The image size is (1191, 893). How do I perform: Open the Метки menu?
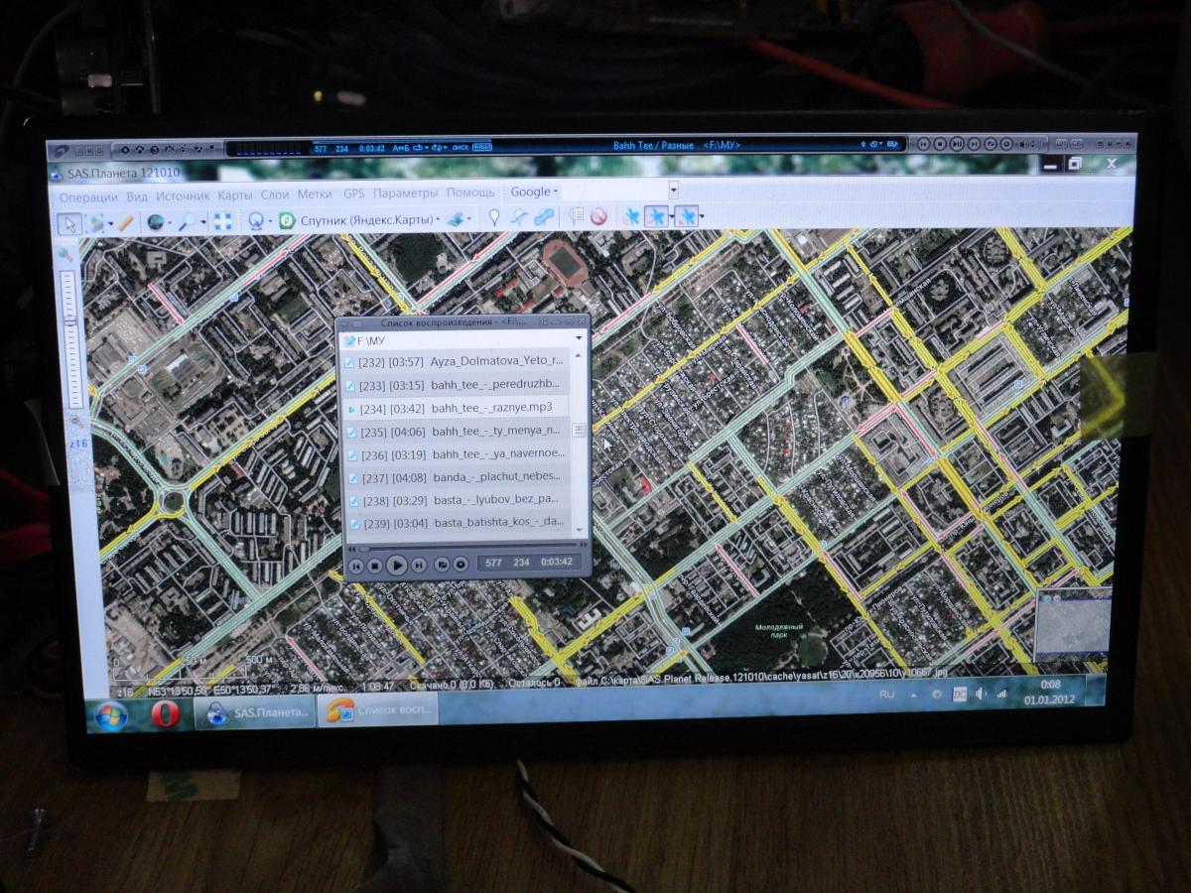pos(314,195)
